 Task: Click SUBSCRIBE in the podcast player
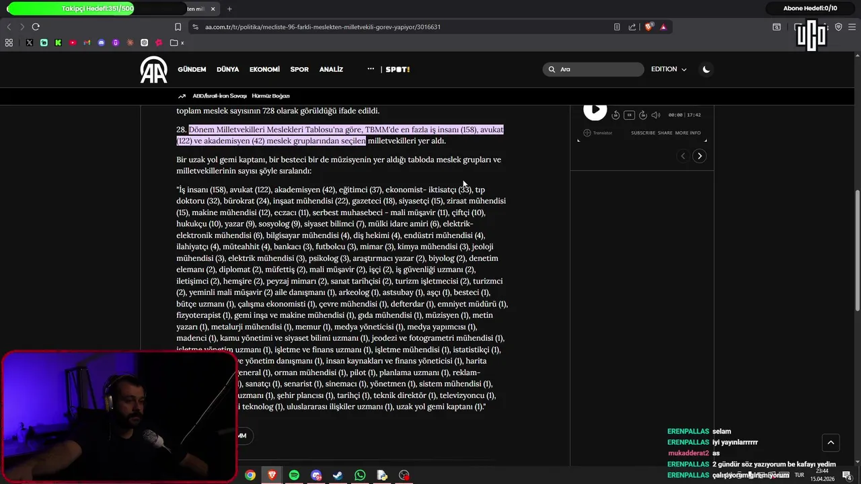click(x=643, y=132)
